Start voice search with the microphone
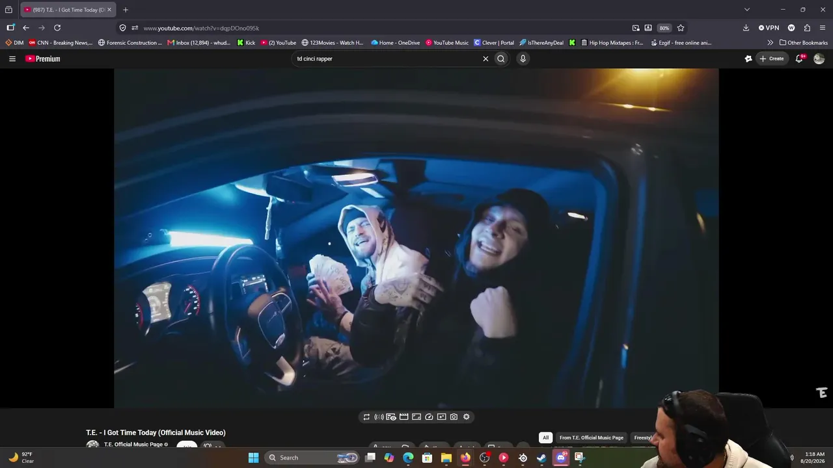Screen dimensions: 833x468 523,58
